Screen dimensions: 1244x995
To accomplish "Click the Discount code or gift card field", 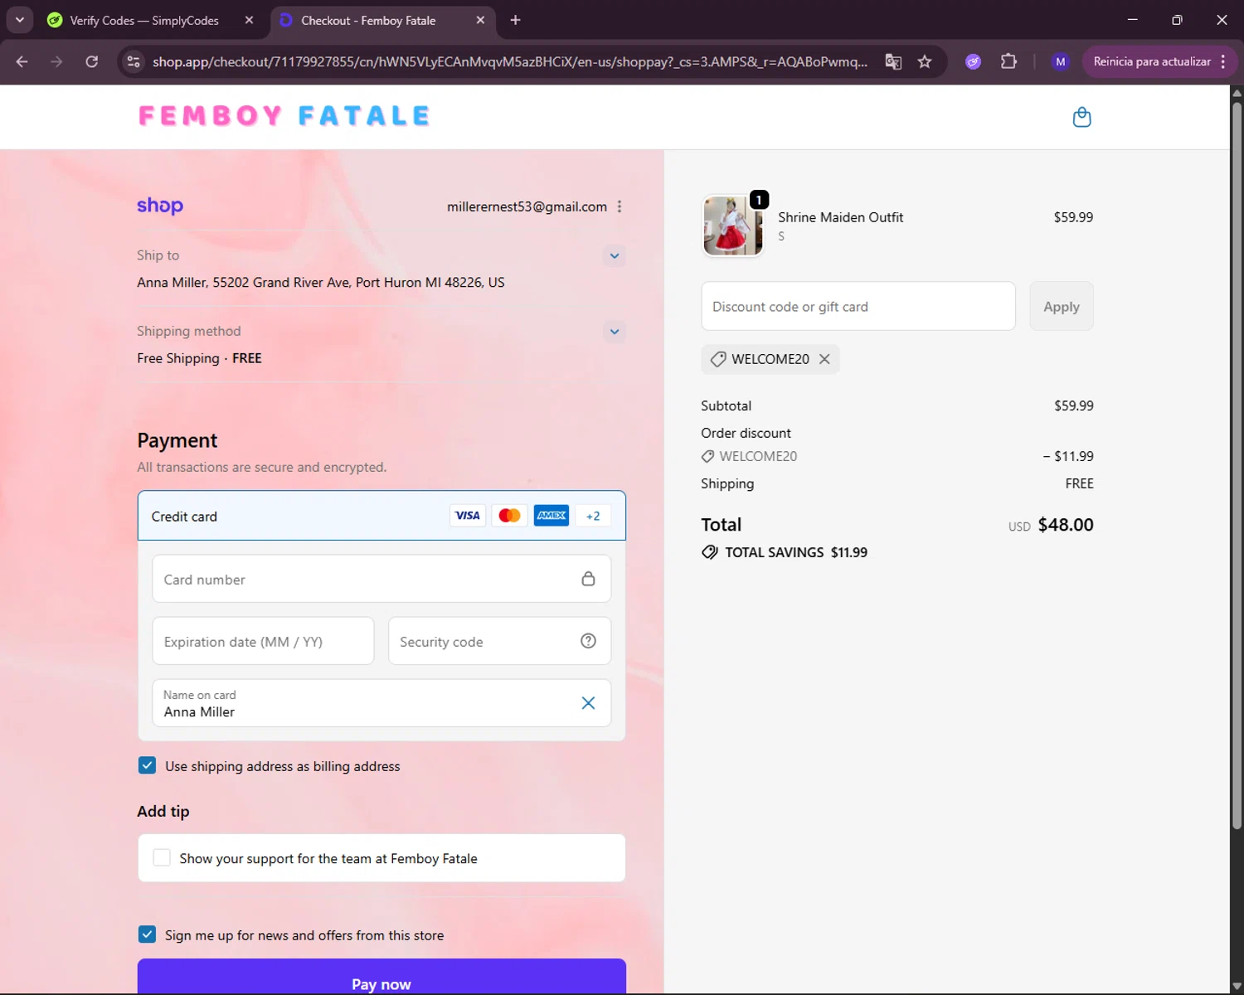I will (858, 306).
